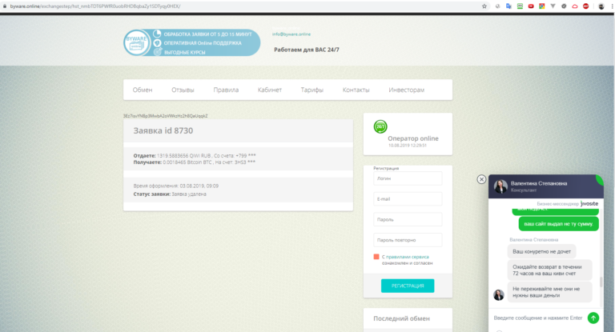Click the Оператор online text
This screenshot has width=615, height=332.
click(413, 138)
